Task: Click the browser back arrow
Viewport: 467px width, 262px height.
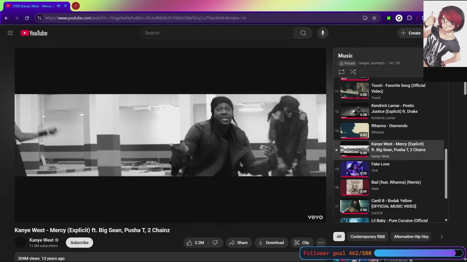Action: (x=6, y=18)
